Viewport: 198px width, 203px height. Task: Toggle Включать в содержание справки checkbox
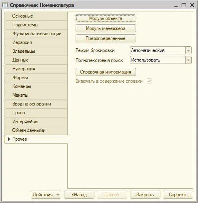click(149, 81)
